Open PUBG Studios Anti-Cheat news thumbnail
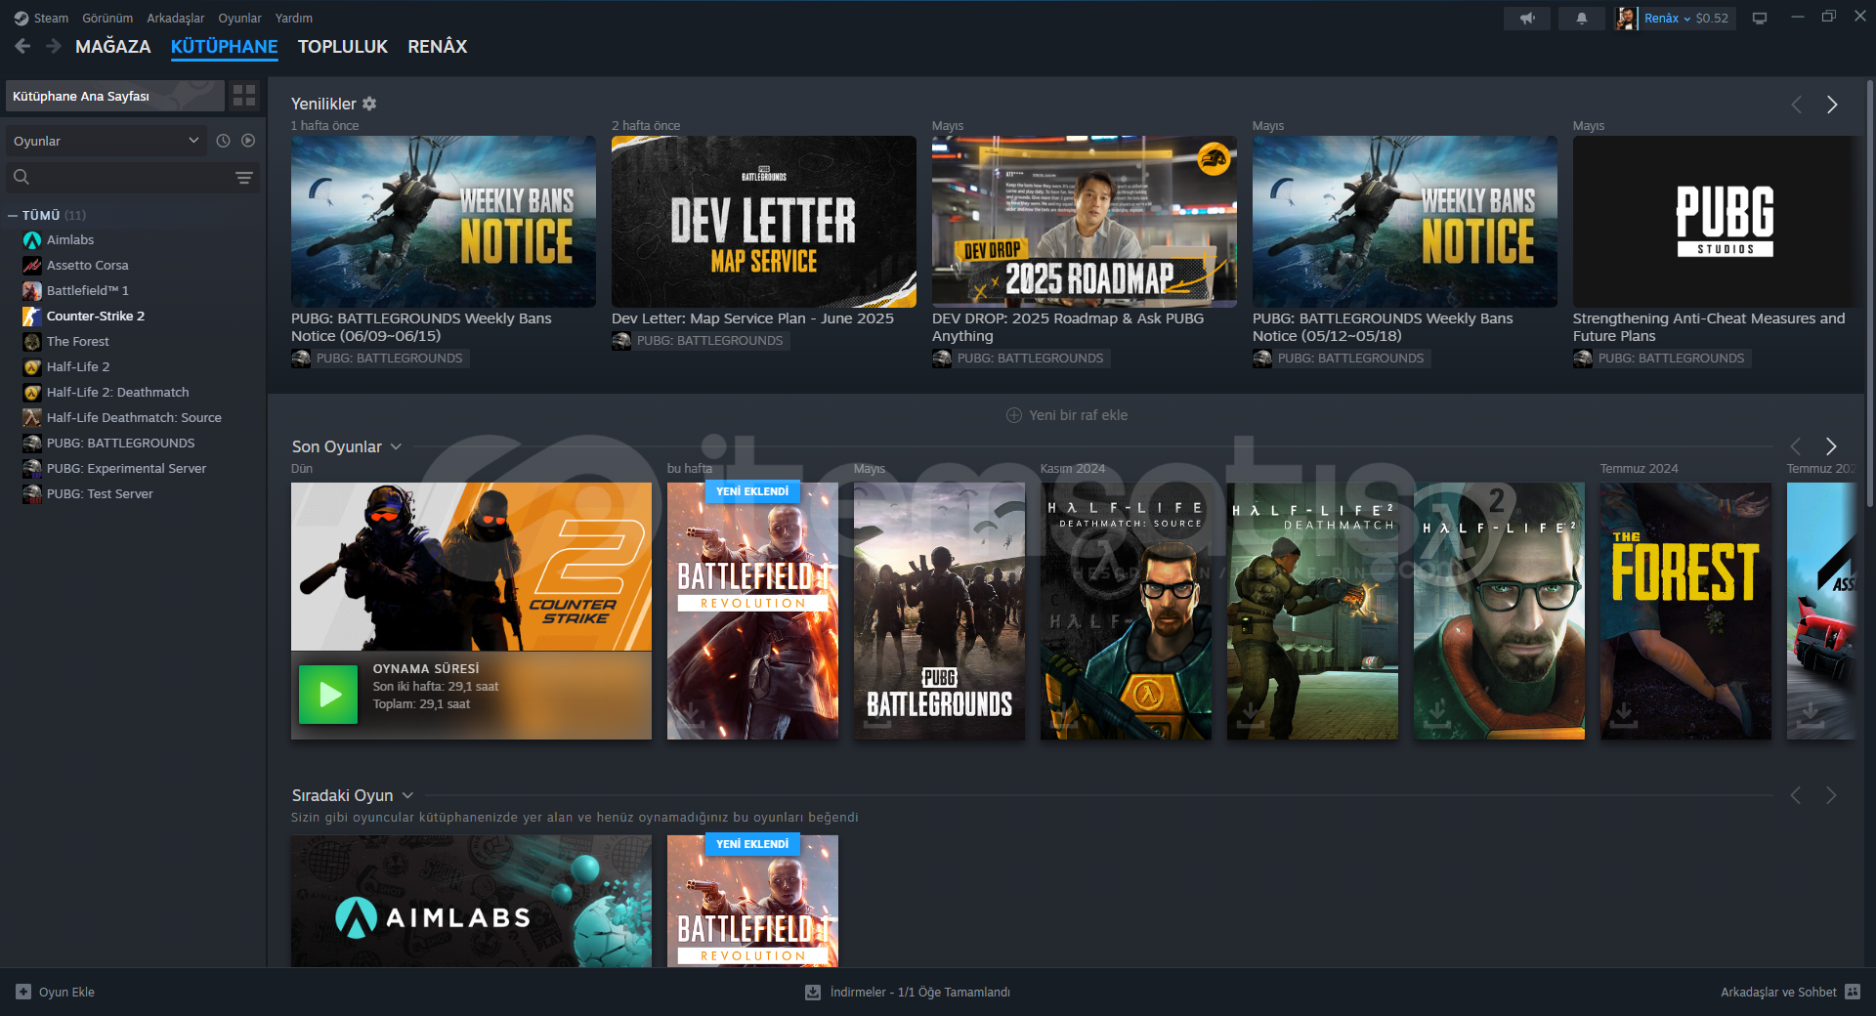Screen dimensions: 1876x1016 (1717, 222)
